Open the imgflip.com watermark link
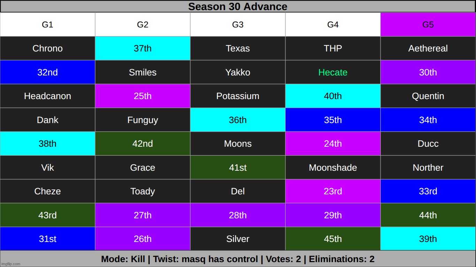The height and width of the screenshot is (267, 476). pyautogui.click(x=11, y=264)
